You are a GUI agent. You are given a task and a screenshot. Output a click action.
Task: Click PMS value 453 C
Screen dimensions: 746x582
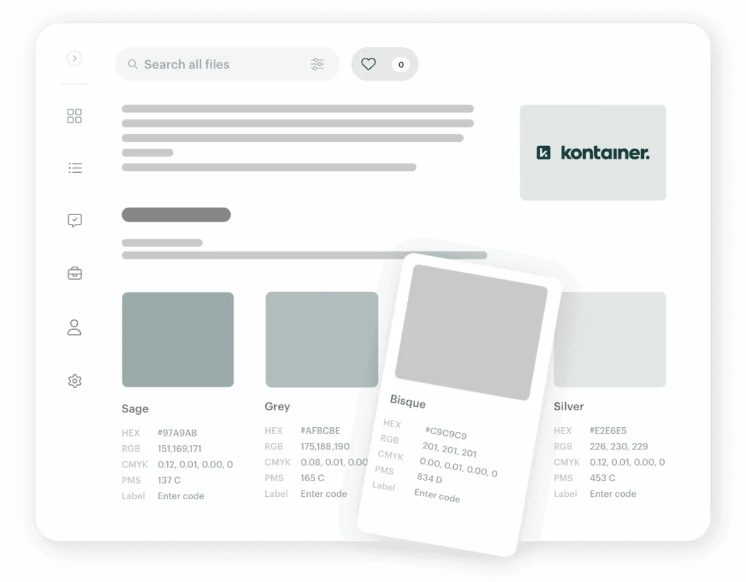602,478
